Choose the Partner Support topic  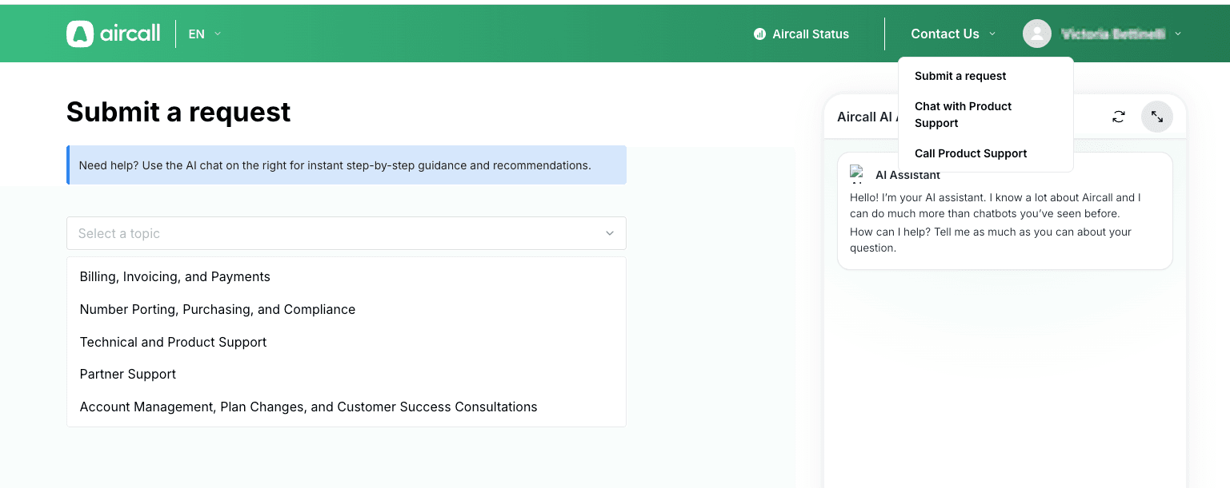tap(128, 374)
